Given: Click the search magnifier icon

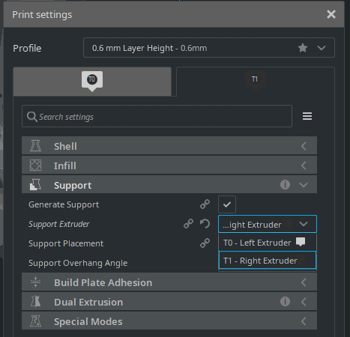Looking at the screenshot, I should point(32,117).
